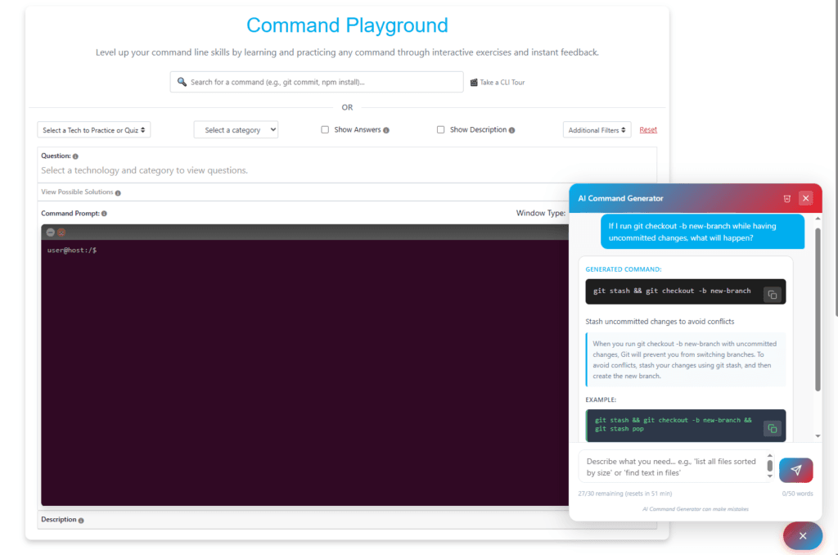Click the send message paper plane button
Image resolution: width=838 pixels, height=555 pixels.
pos(795,470)
